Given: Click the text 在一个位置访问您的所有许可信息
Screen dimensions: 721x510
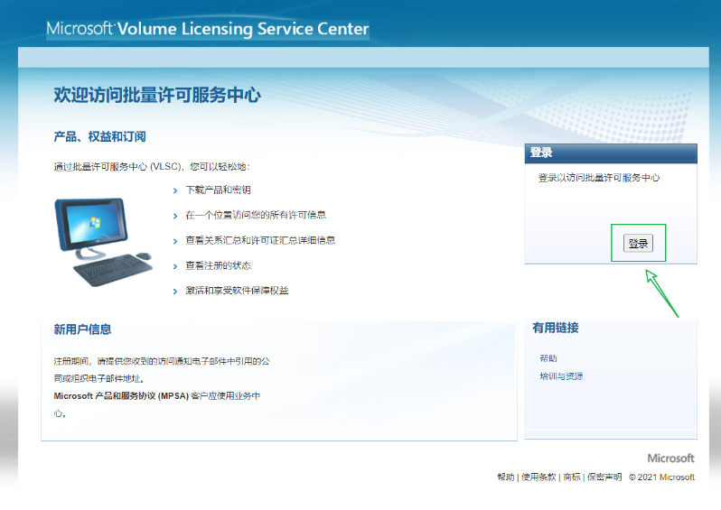Looking at the screenshot, I should click(x=256, y=215).
